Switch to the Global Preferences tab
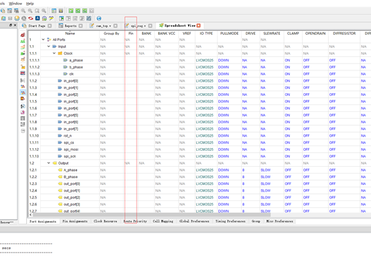The width and height of the screenshot is (371, 256). pyautogui.click(x=194, y=221)
